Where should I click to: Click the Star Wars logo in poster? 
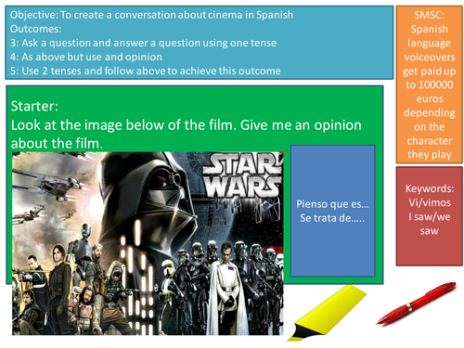point(243,176)
